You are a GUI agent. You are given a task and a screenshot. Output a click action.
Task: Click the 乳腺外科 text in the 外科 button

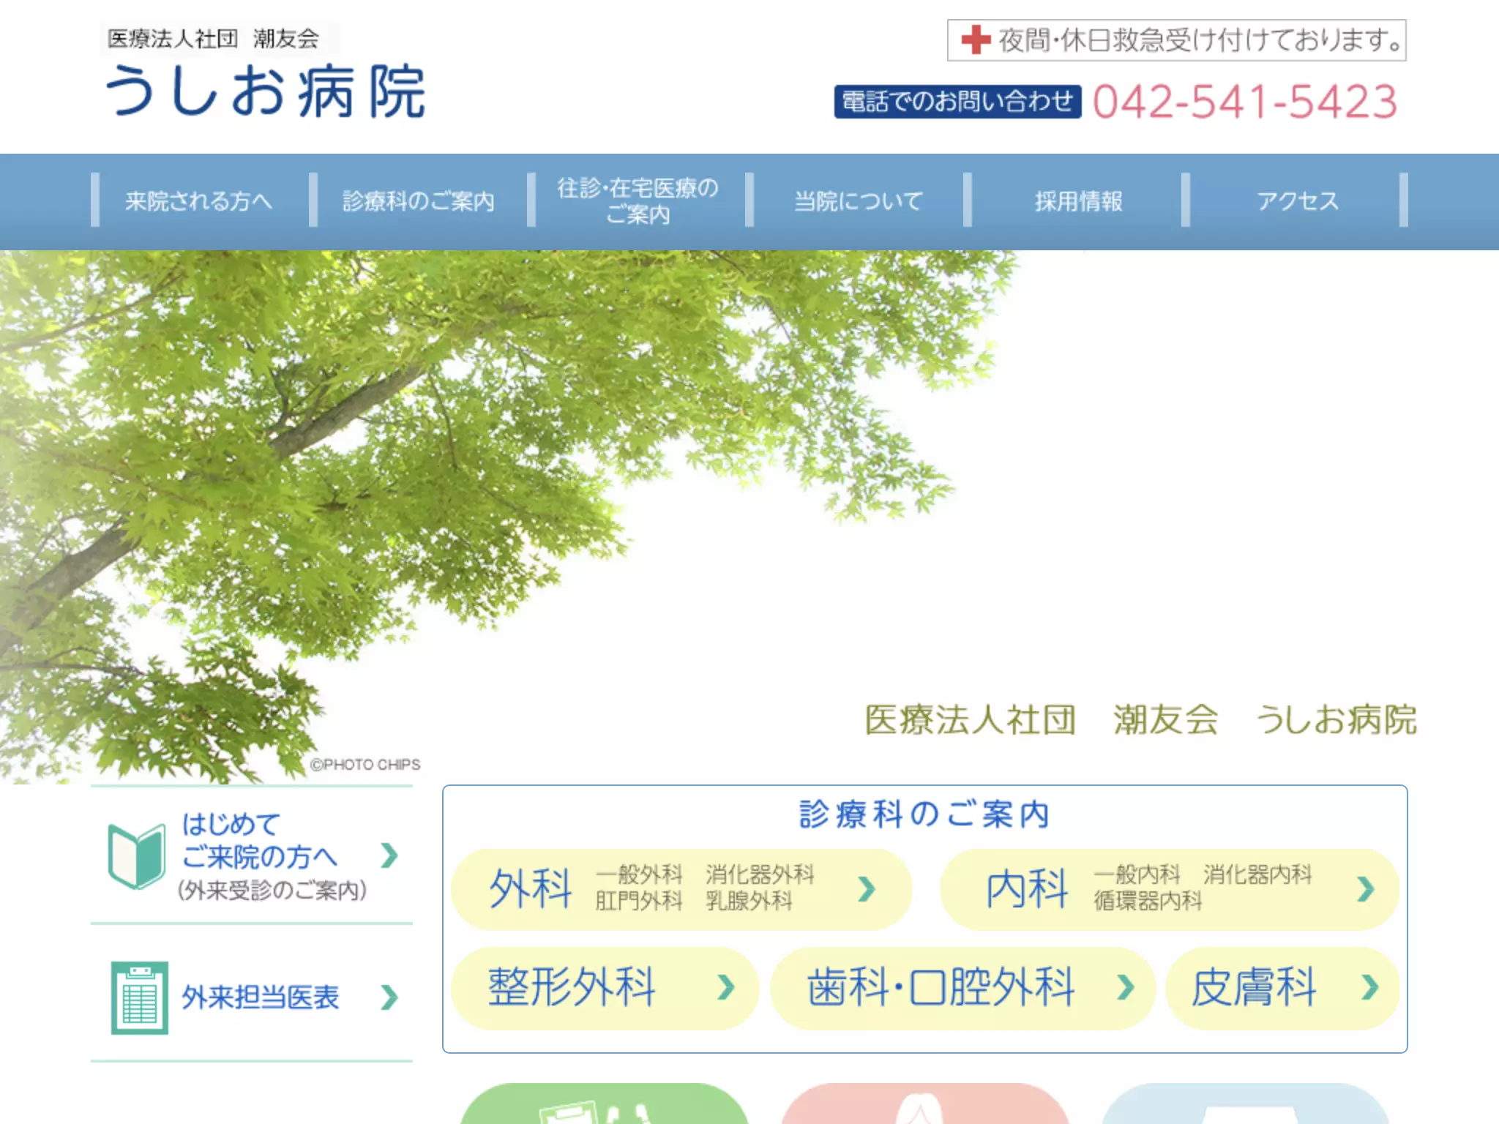pos(749,901)
